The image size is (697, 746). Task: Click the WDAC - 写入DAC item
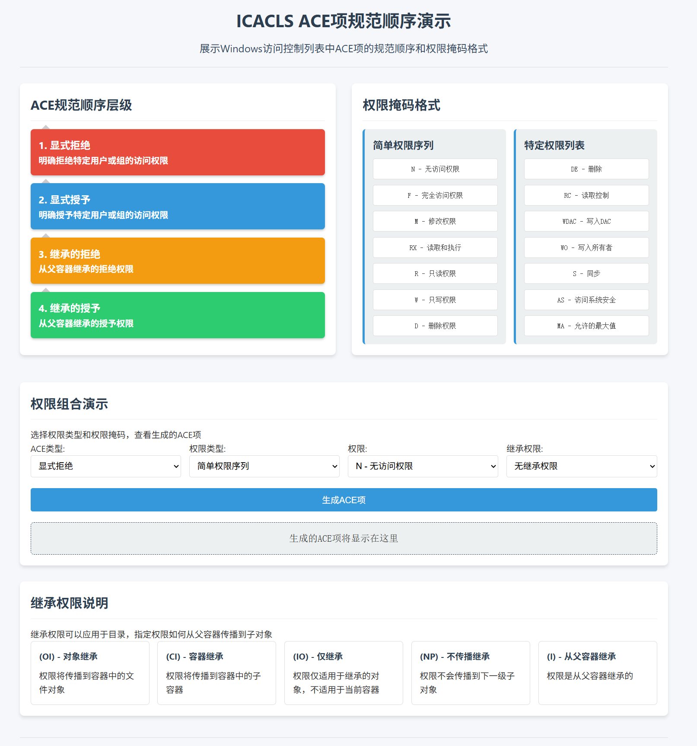[586, 221]
